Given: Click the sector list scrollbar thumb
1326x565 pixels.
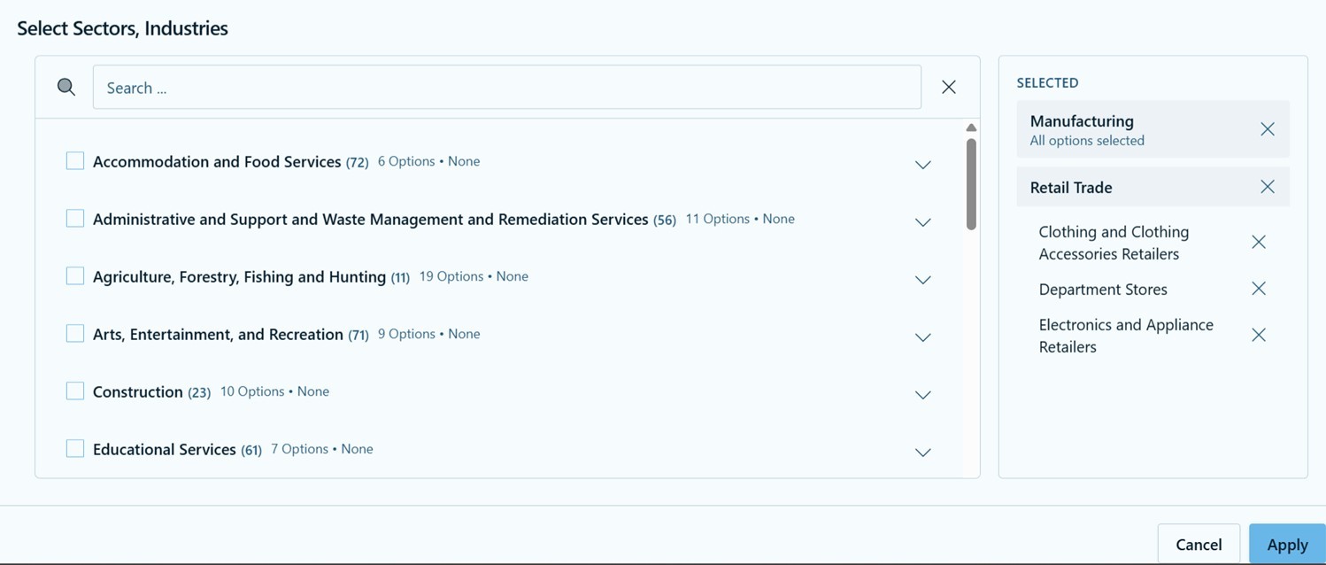Looking at the screenshot, I should click(x=971, y=184).
